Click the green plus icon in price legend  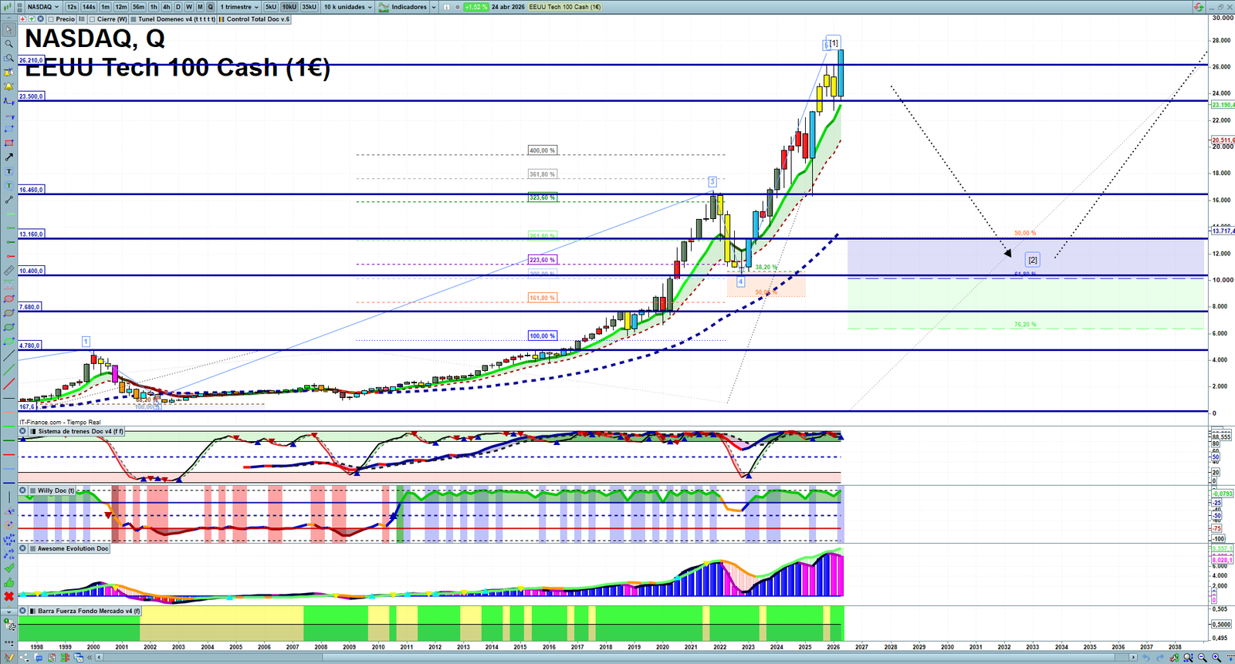point(31,19)
